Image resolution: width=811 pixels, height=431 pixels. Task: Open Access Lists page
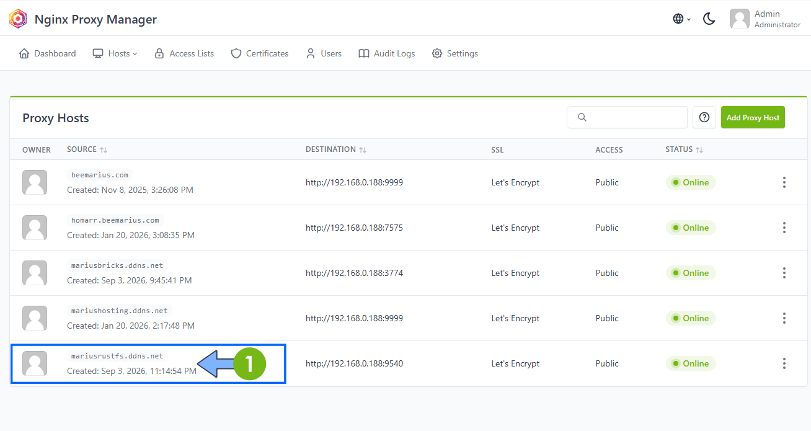(x=184, y=53)
